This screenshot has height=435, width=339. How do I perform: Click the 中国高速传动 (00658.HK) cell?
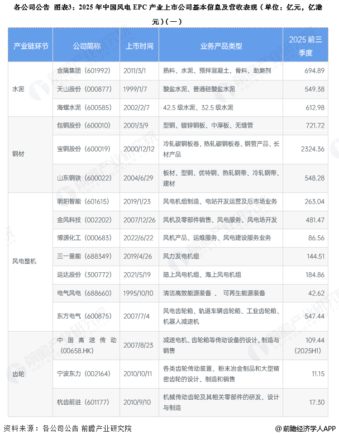pos(87,345)
